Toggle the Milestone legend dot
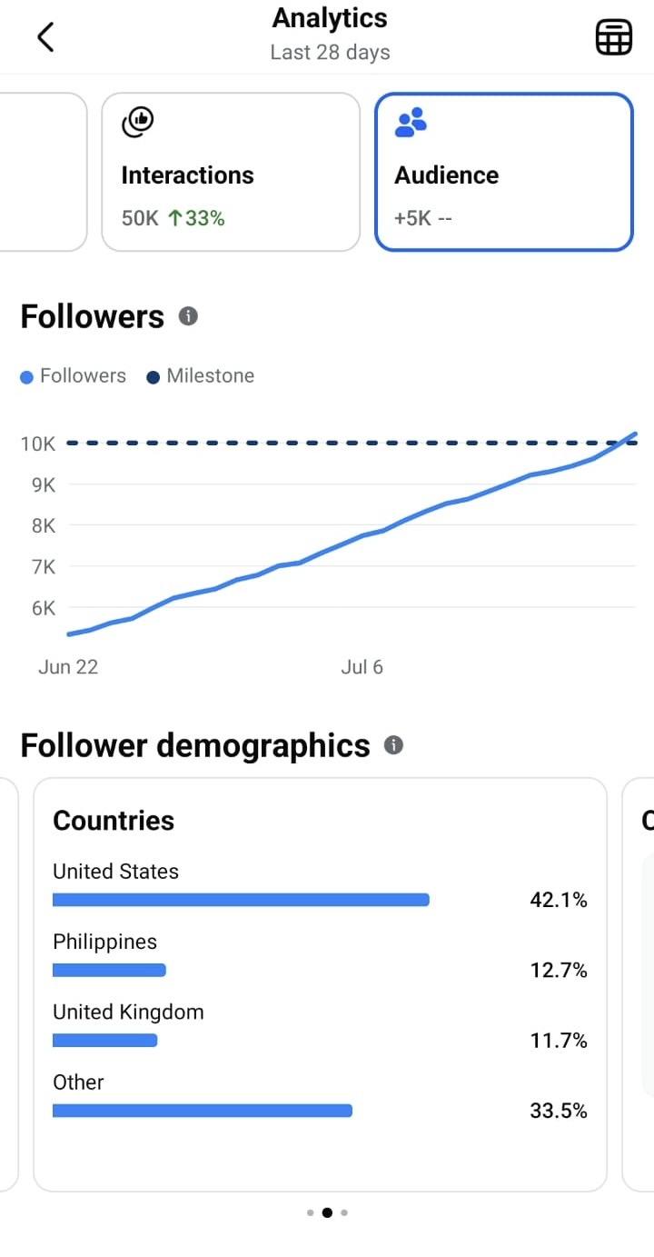Viewport: 654px width, 1257px height. coord(154,376)
